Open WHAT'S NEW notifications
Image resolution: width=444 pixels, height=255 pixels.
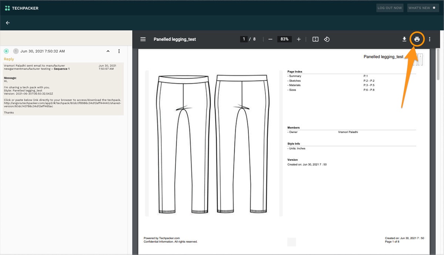click(423, 8)
